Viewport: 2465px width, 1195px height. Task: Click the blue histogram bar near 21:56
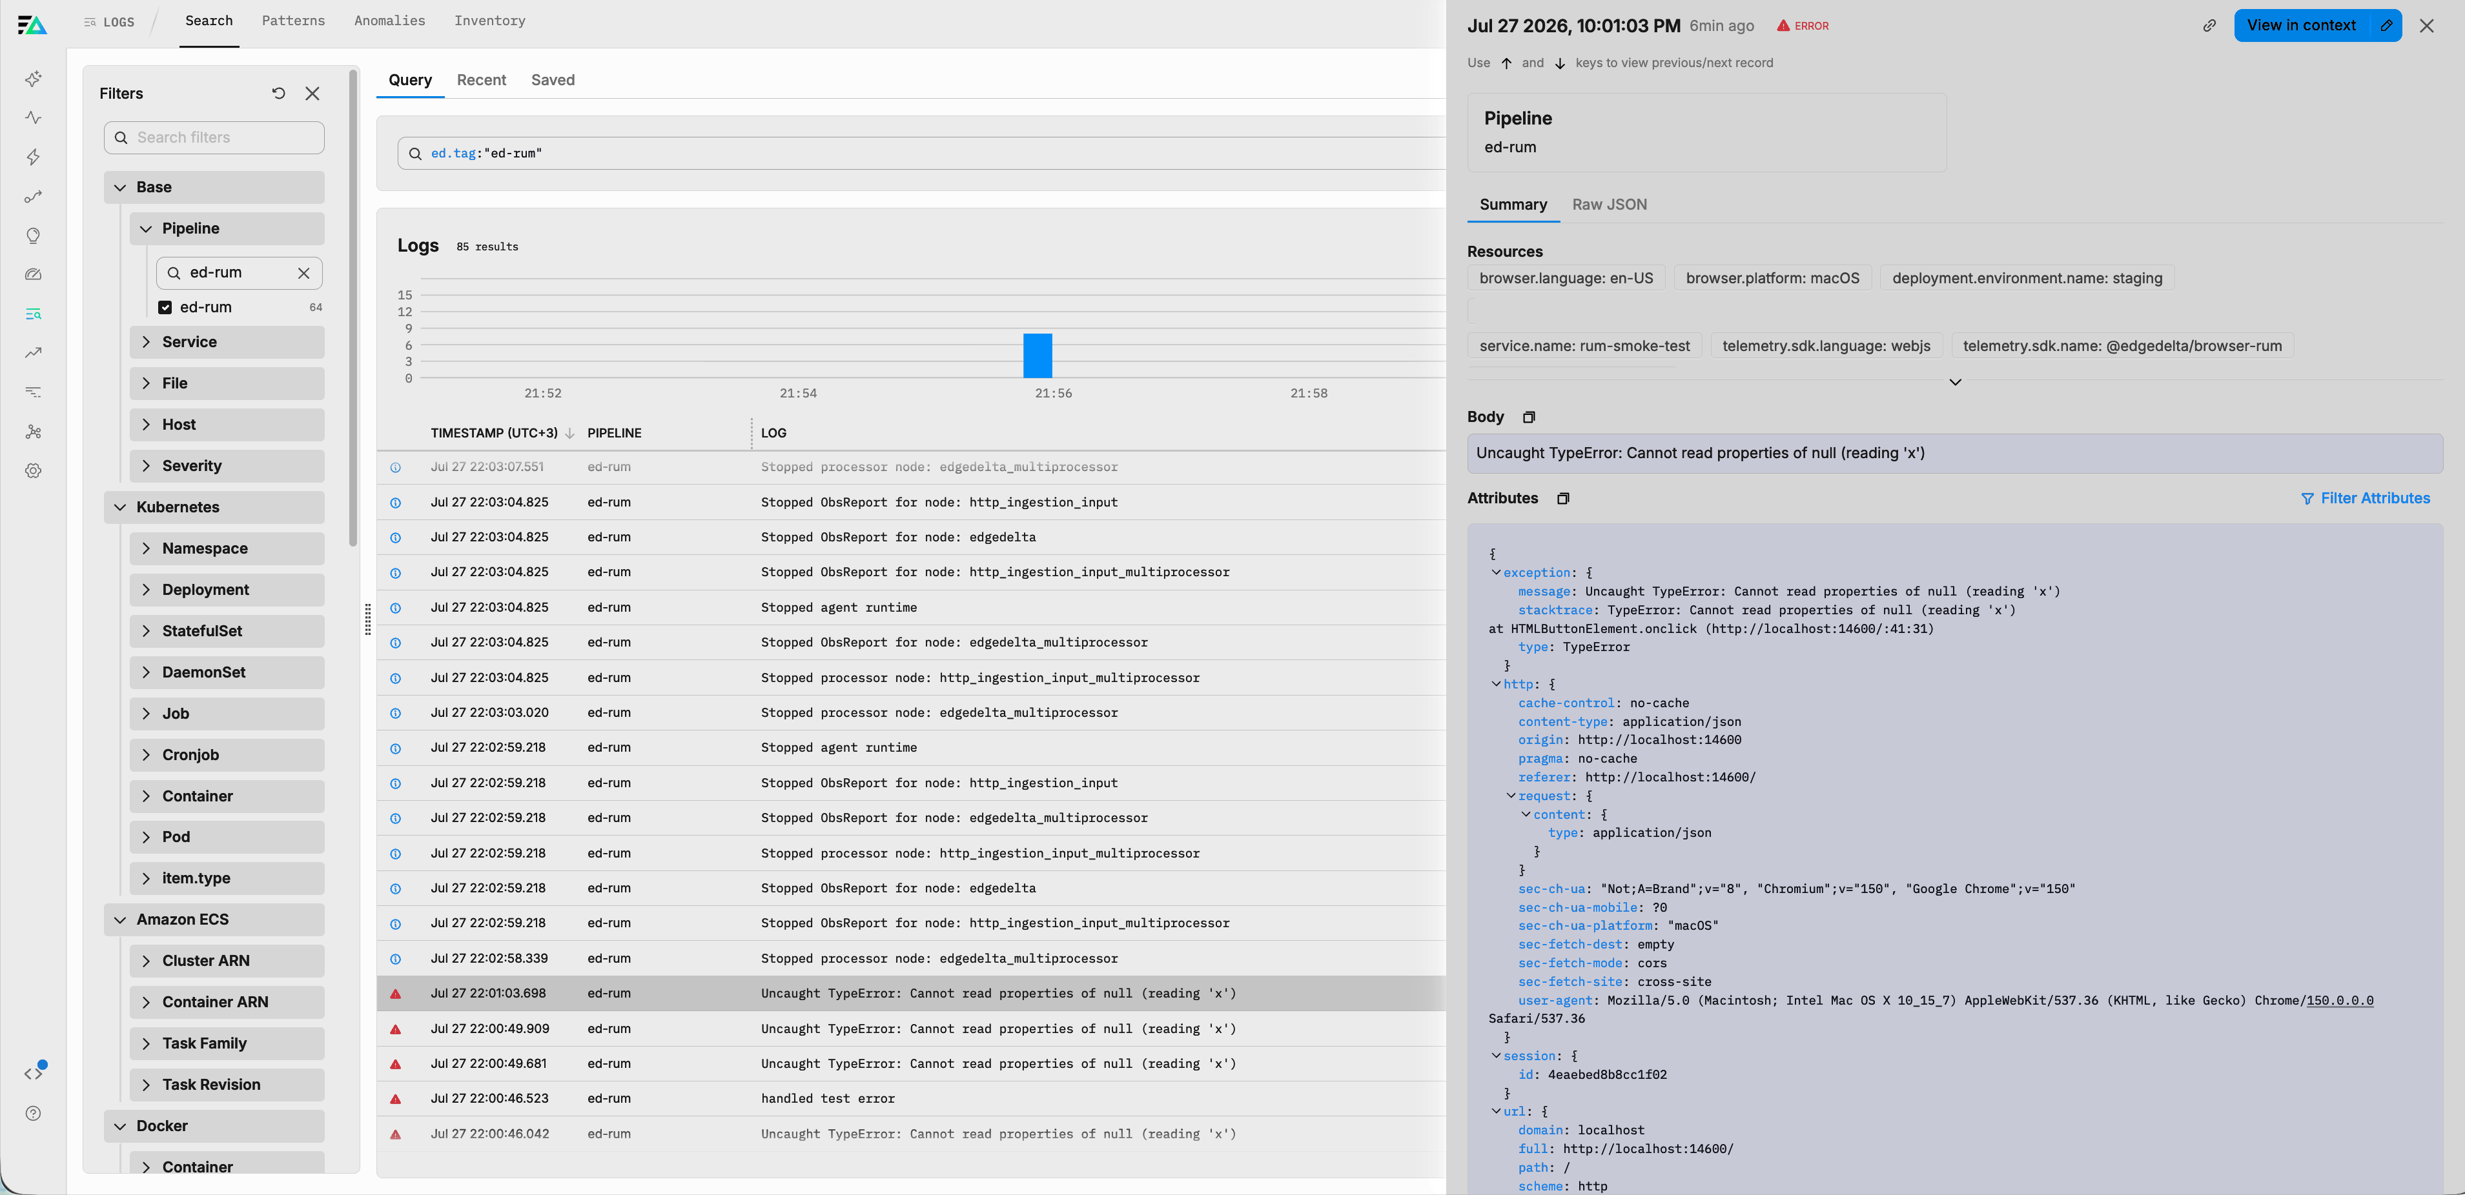pos(1038,356)
